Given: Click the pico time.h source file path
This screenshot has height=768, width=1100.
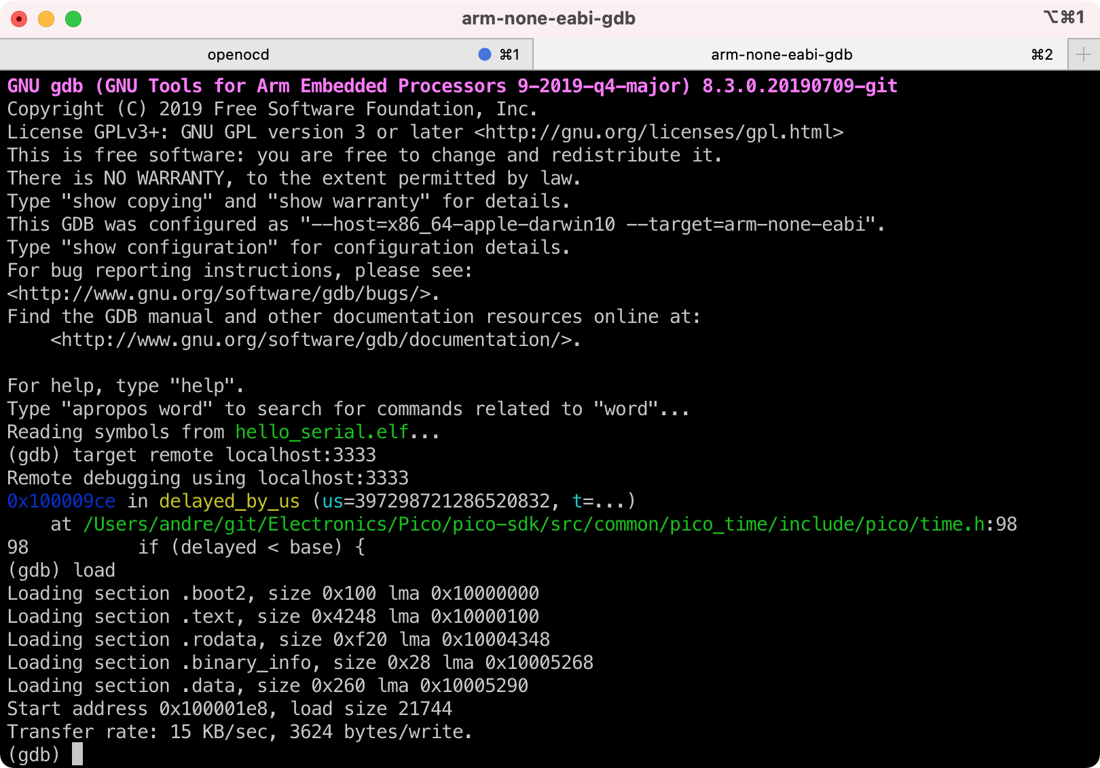Looking at the screenshot, I should (x=534, y=524).
